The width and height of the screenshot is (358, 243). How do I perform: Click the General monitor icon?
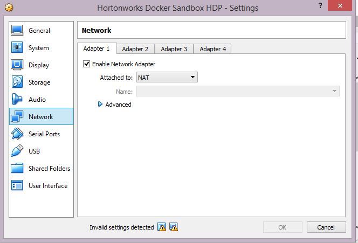coord(17,30)
